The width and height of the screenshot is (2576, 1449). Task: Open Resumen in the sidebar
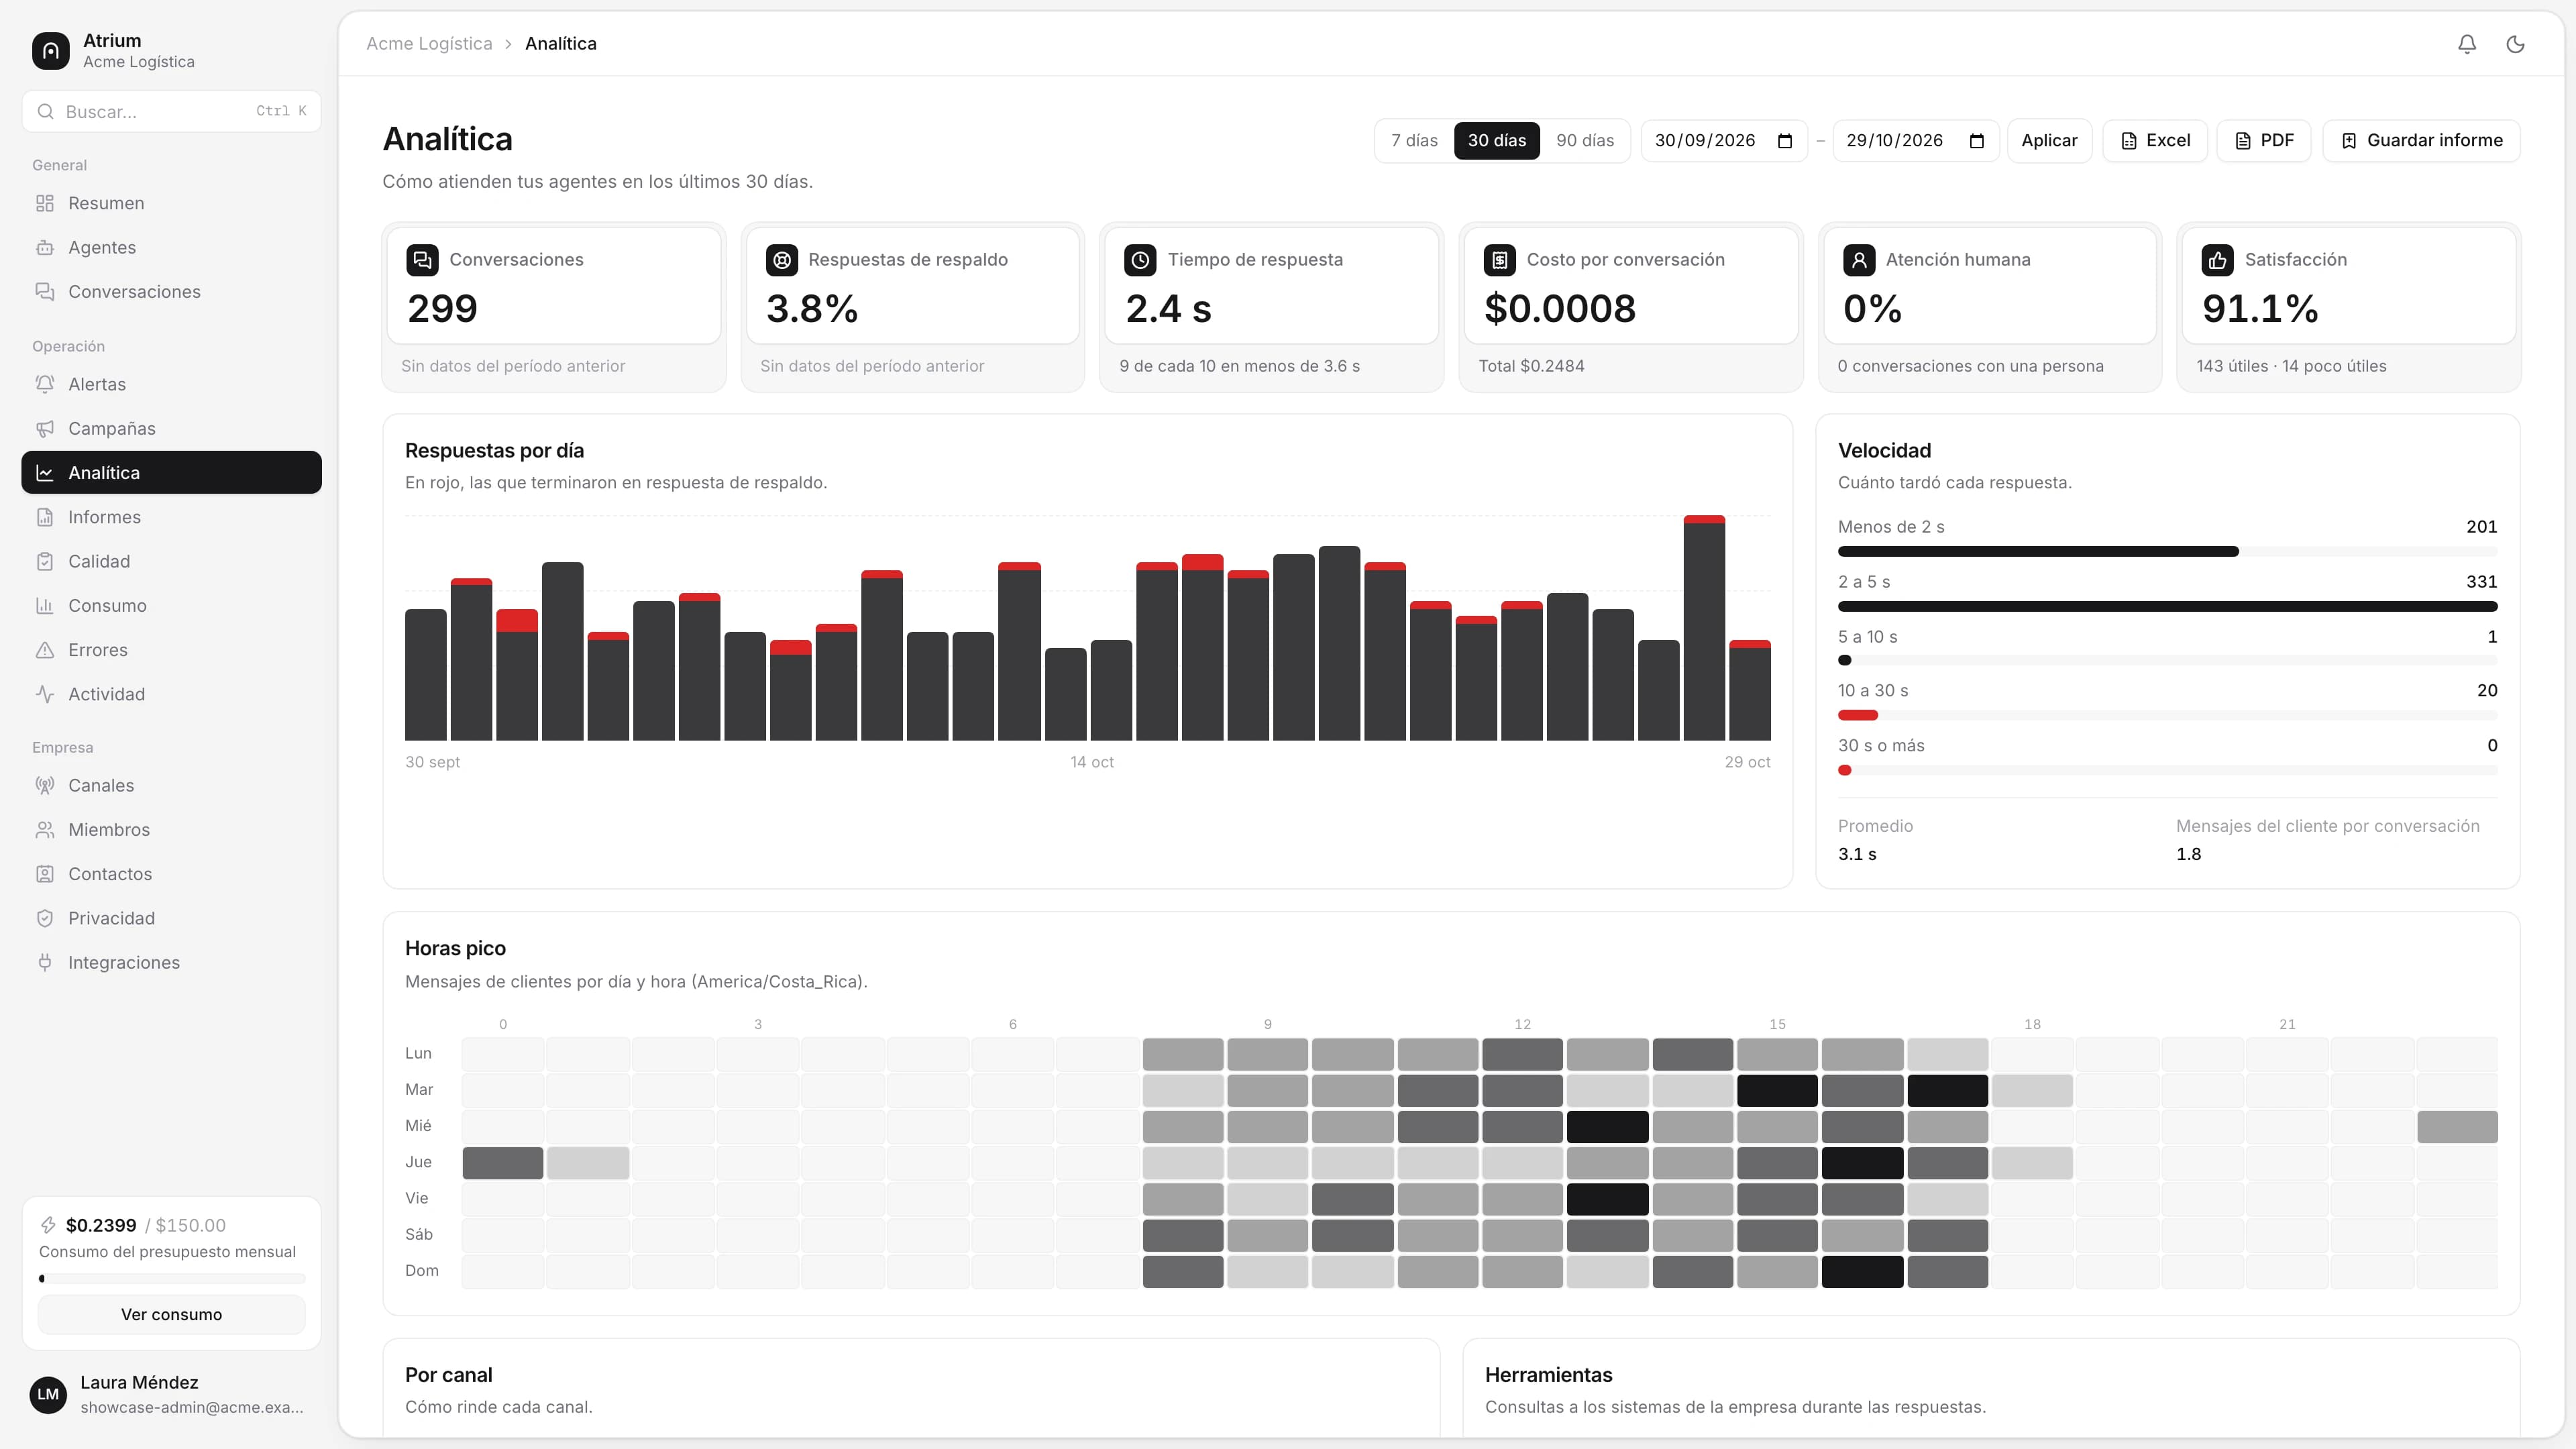tap(171, 203)
